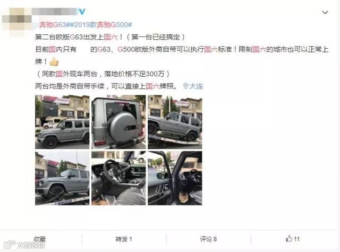This screenshot has width=340, height=252.
Task: Open the blurred user avatar
Action: pyautogui.click(x=16, y=19)
